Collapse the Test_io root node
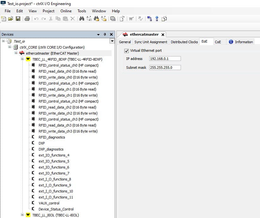Image resolution: width=260 pixels, height=218 pixels. 3,41
